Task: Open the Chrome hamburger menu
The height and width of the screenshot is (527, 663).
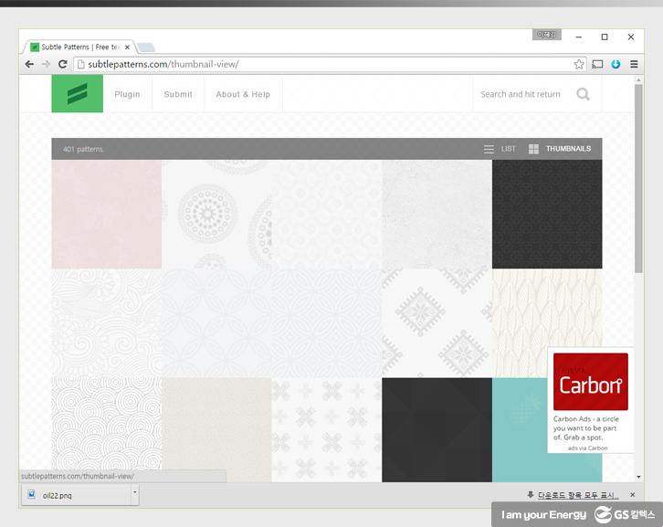Action: click(x=634, y=64)
